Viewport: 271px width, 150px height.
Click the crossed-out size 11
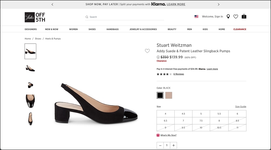[237, 128]
